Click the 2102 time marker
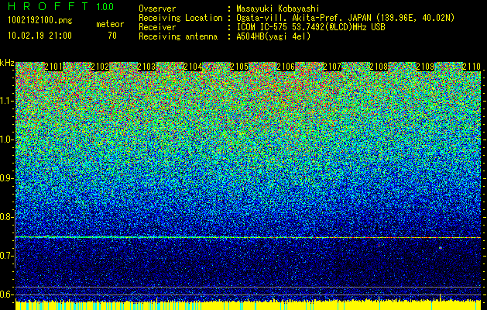 (100, 67)
